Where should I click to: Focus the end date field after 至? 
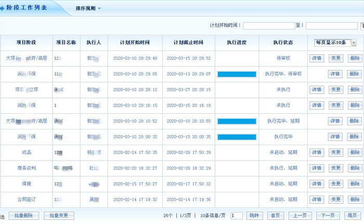[331, 25]
